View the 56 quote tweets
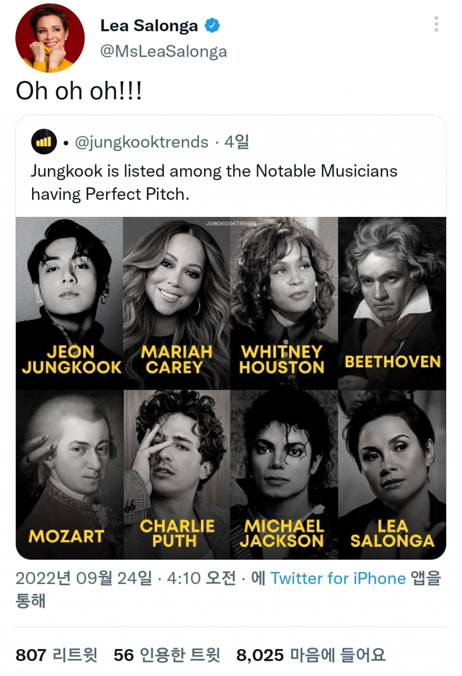462x676 pixels. pos(166,655)
